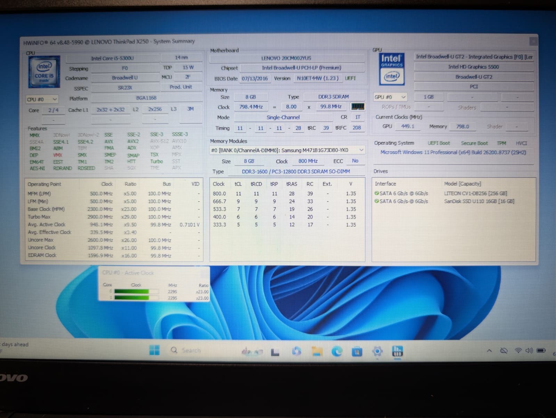The height and width of the screenshot is (418, 556).
Task: Open the CPU #0 selector dropdown
Action: tap(42, 99)
